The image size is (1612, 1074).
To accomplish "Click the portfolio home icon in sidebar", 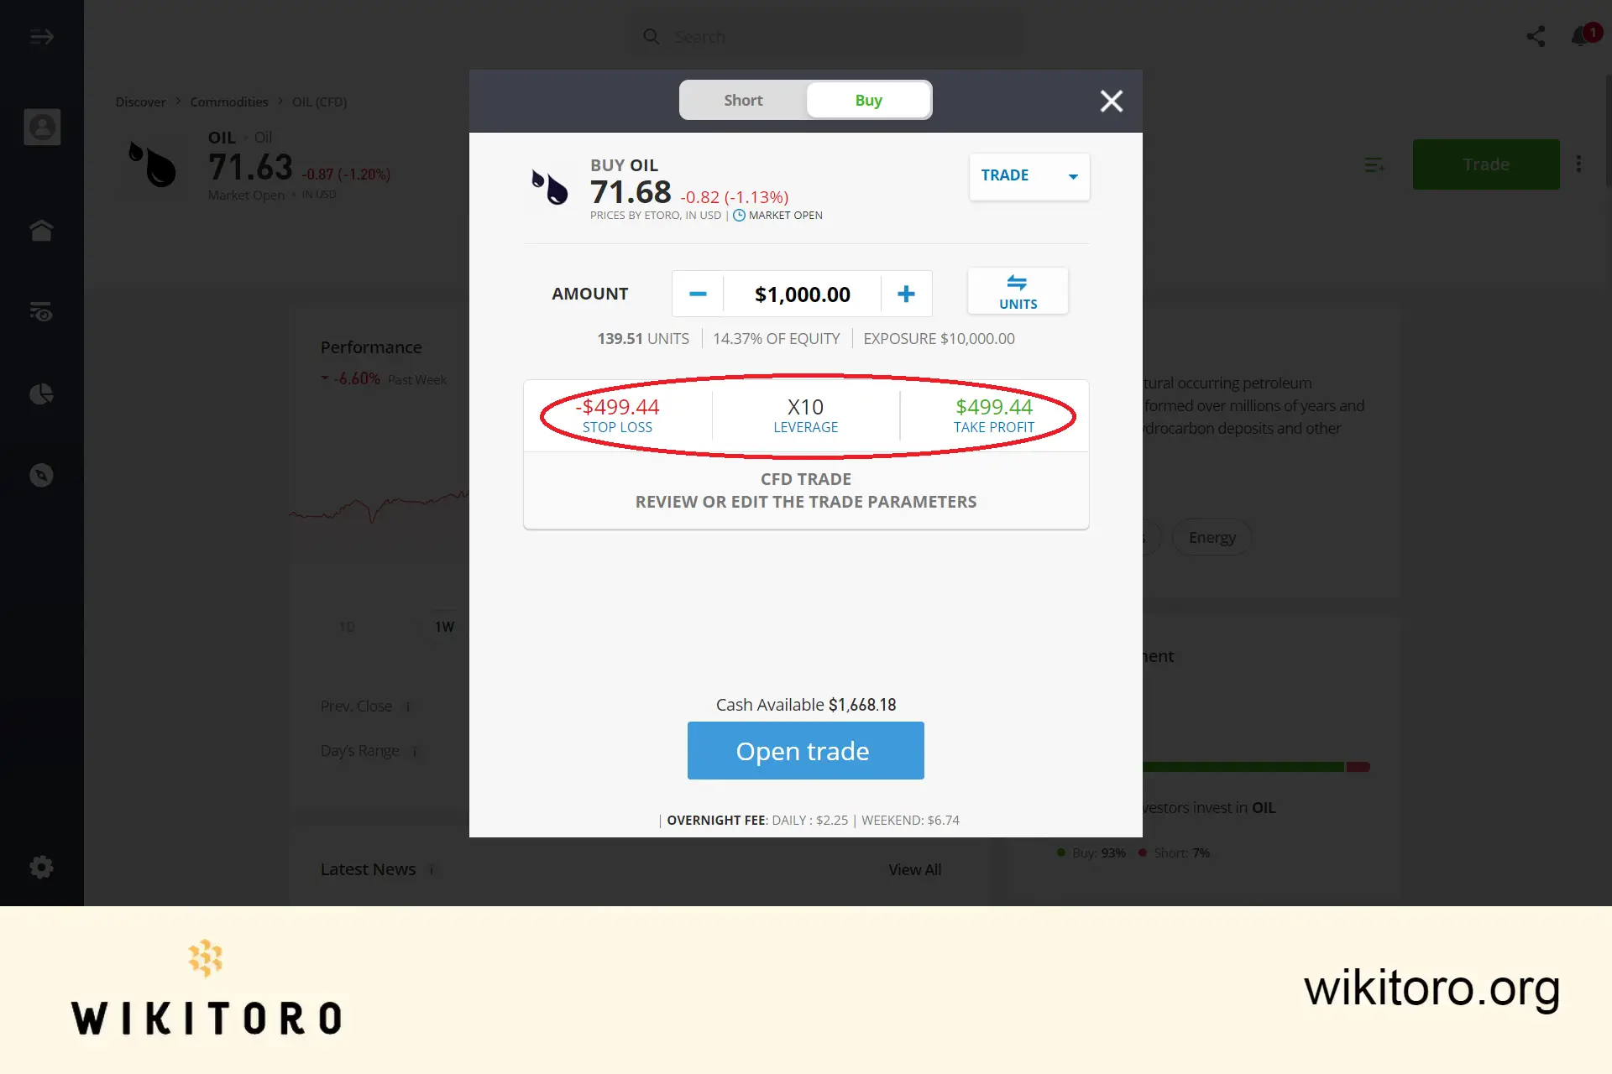I will (x=42, y=230).
